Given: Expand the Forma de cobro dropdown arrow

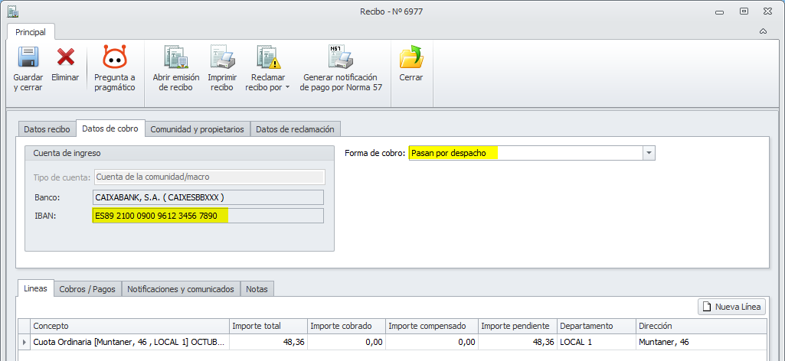Looking at the screenshot, I should click(649, 153).
